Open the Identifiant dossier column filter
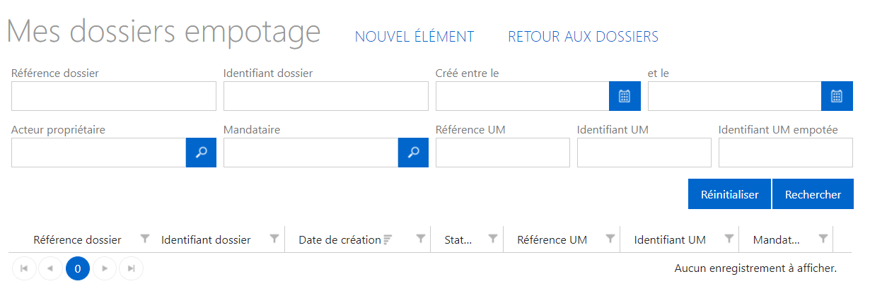The width and height of the screenshot is (870, 291). click(x=274, y=239)
